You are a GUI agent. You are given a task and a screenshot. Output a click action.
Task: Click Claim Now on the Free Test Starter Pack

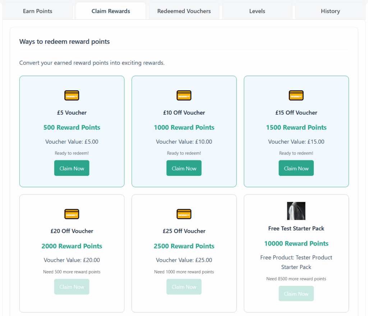click(x=296, y=293)
